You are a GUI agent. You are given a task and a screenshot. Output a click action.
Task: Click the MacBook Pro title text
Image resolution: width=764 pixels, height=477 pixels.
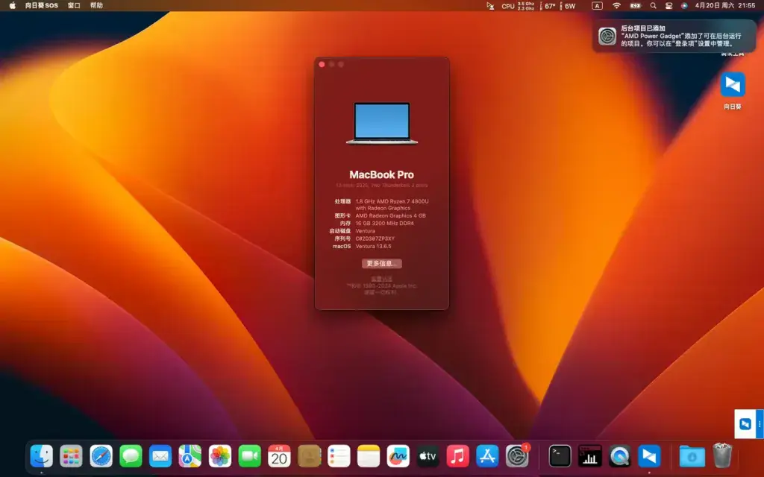[381, 174]
